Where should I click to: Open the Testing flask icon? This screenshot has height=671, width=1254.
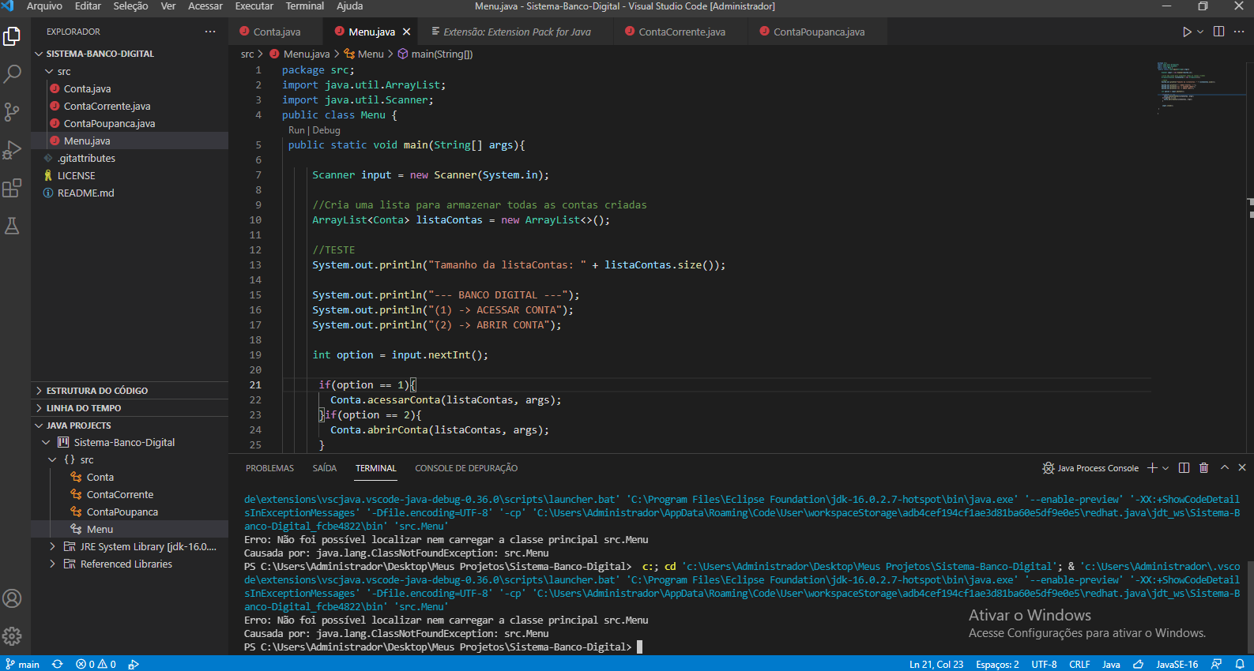click(x=12, y=226)
